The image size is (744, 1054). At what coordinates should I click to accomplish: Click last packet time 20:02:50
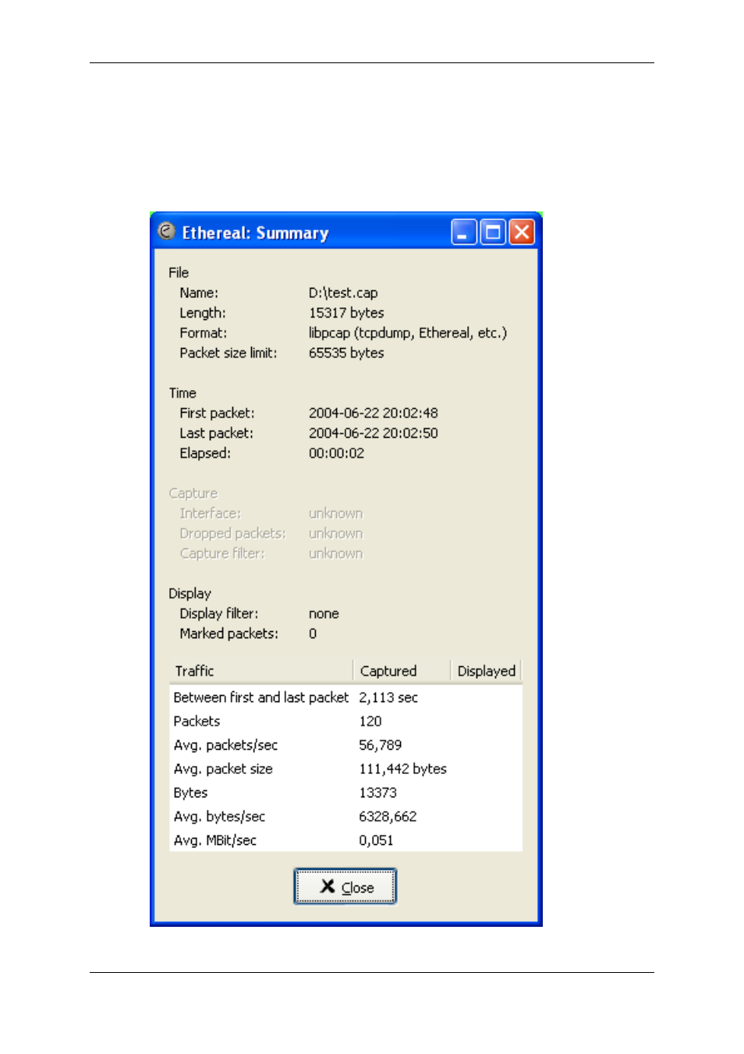[374, 433]
